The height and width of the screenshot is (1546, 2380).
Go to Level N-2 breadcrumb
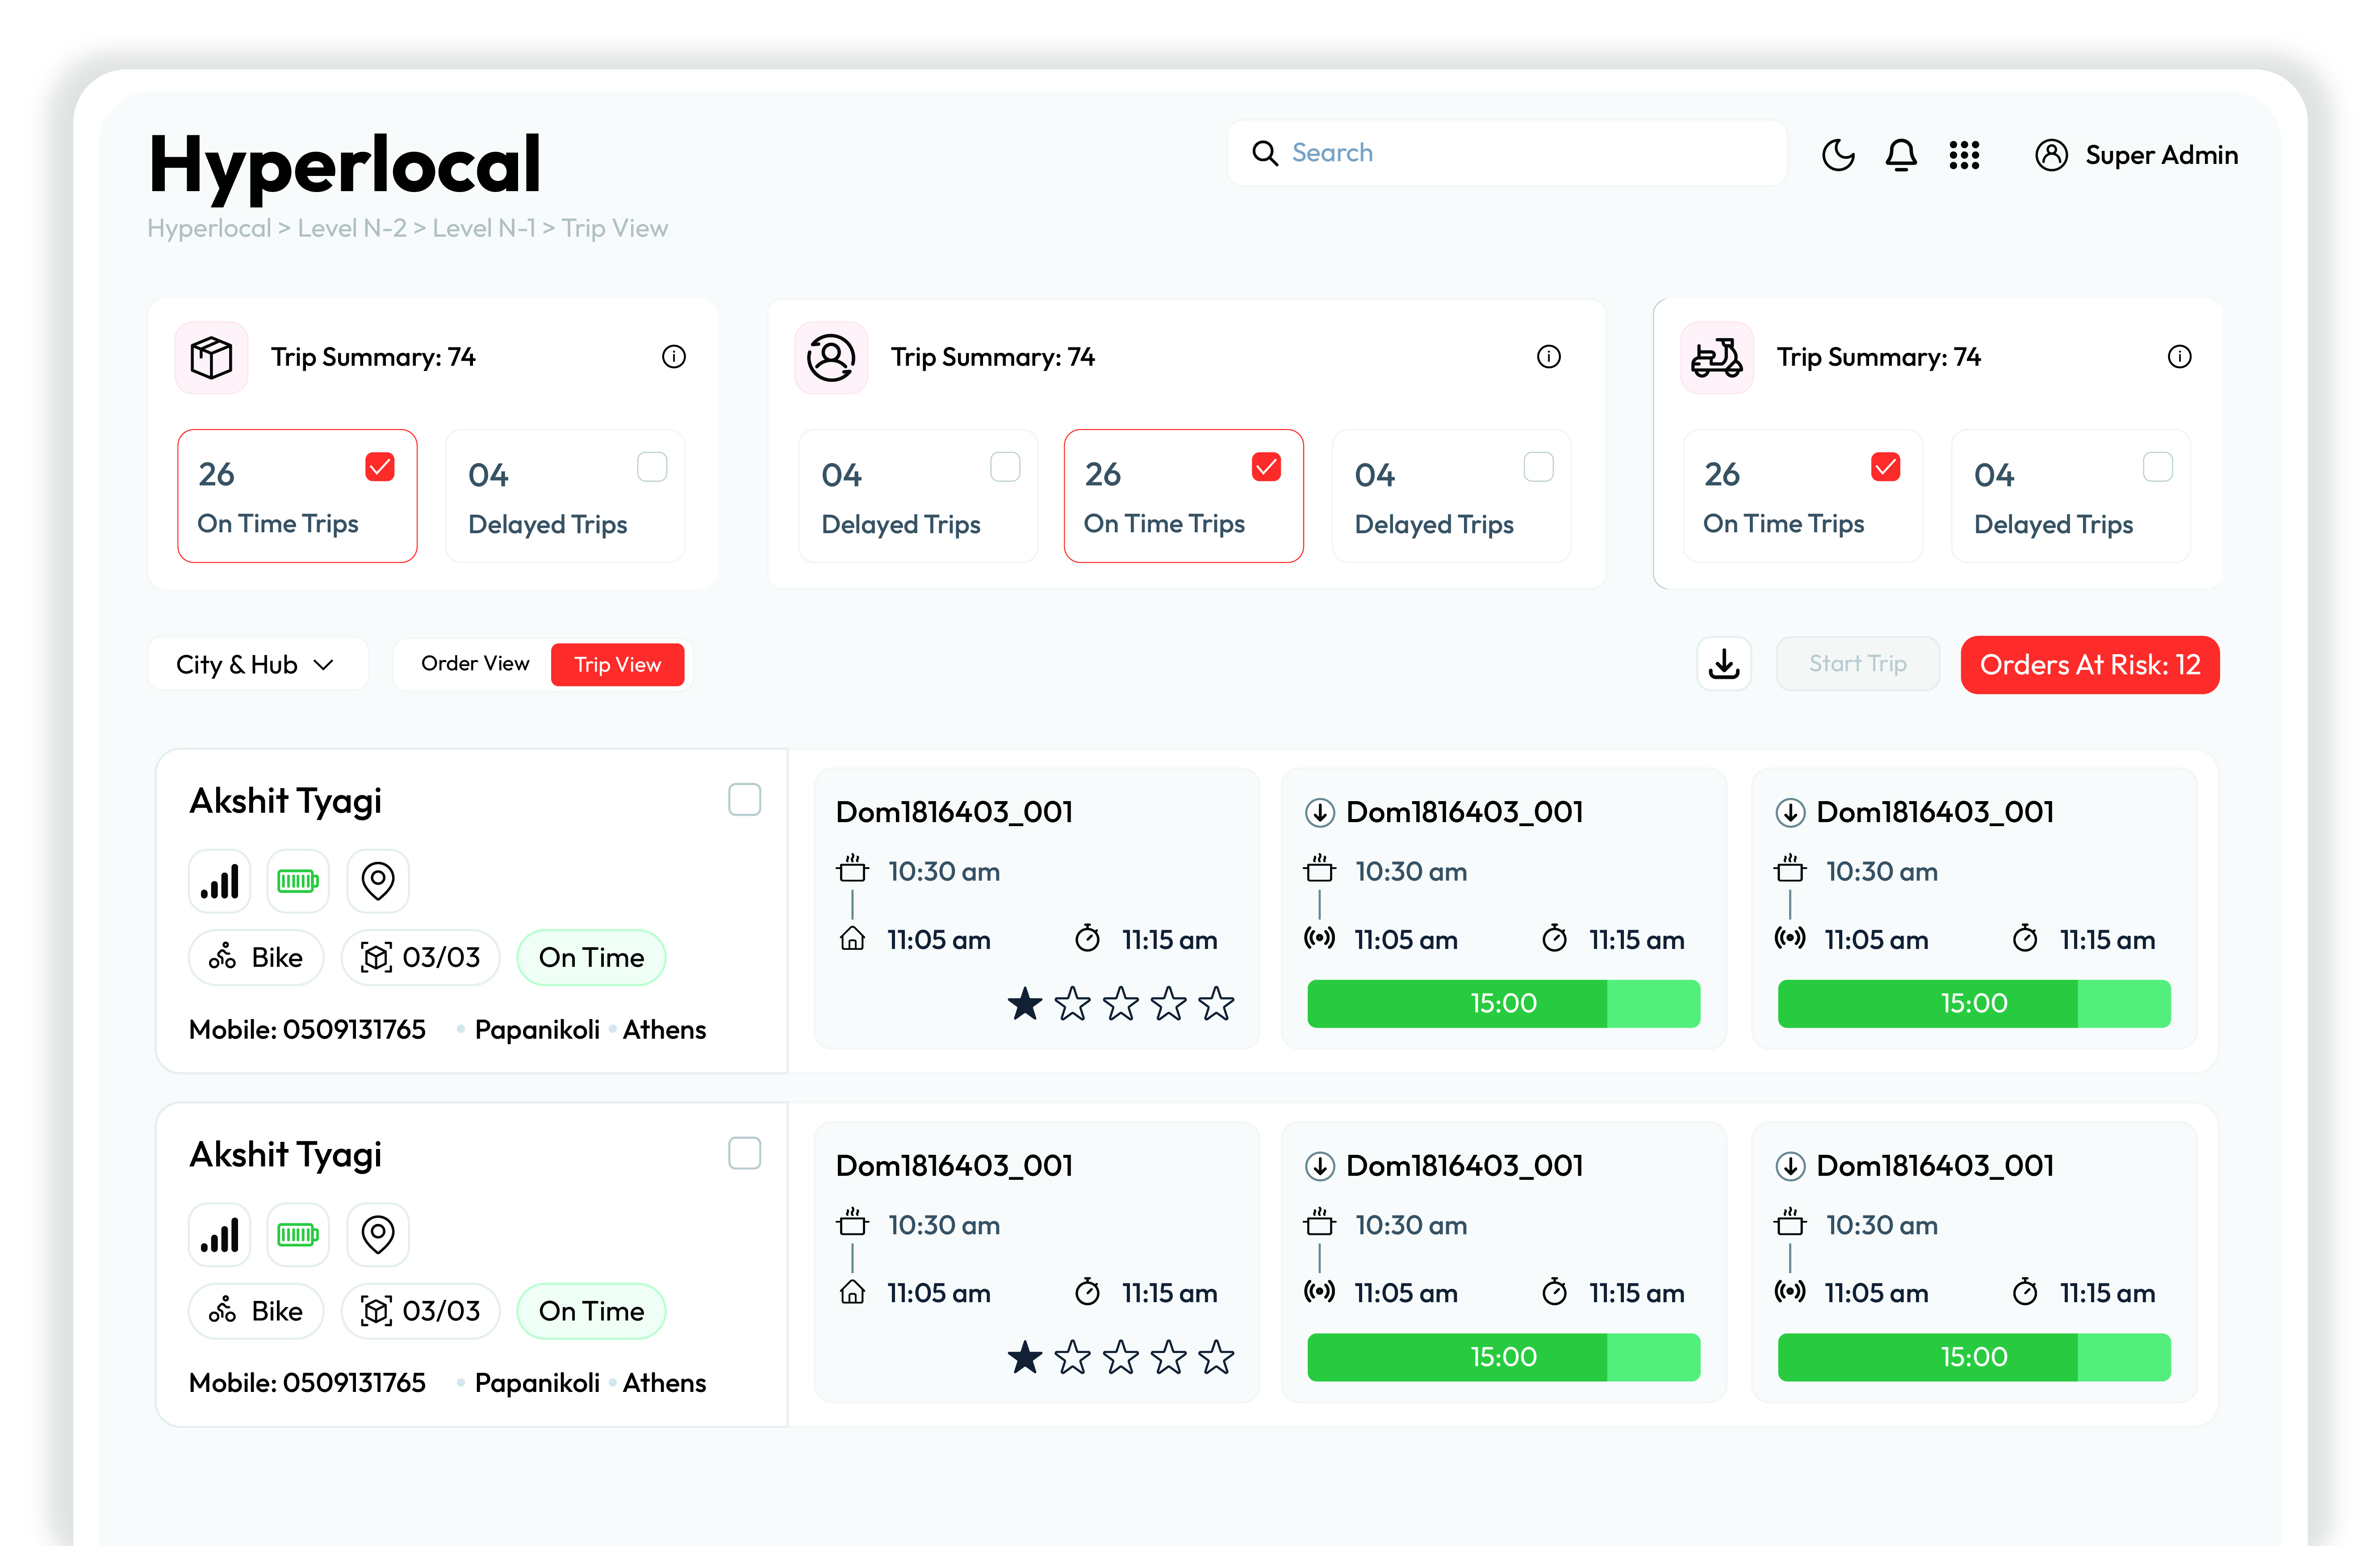[352, 228]
